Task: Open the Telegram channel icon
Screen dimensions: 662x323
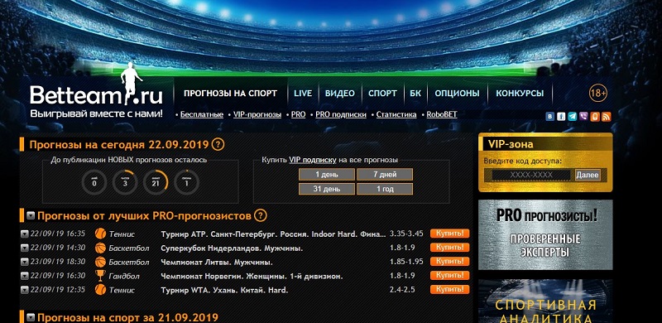Action: [x=573, y=117]
